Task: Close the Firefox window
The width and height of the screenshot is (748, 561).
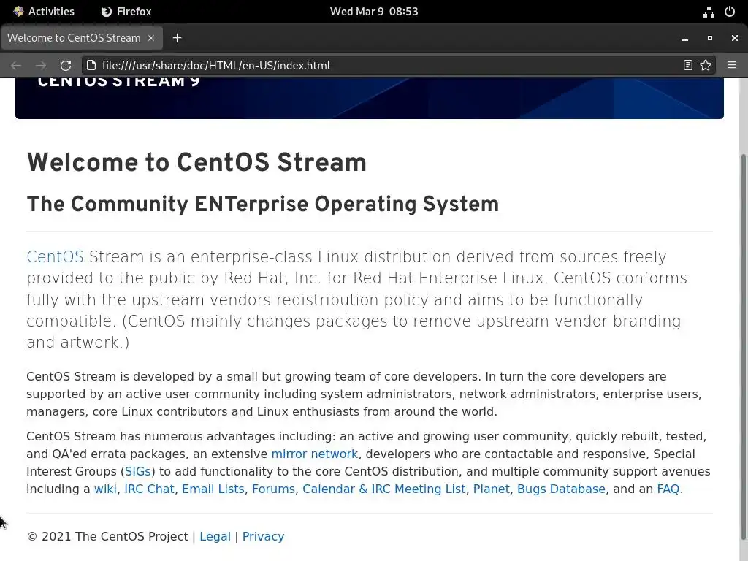Action: pyautogui.click(x=735, y=38)
